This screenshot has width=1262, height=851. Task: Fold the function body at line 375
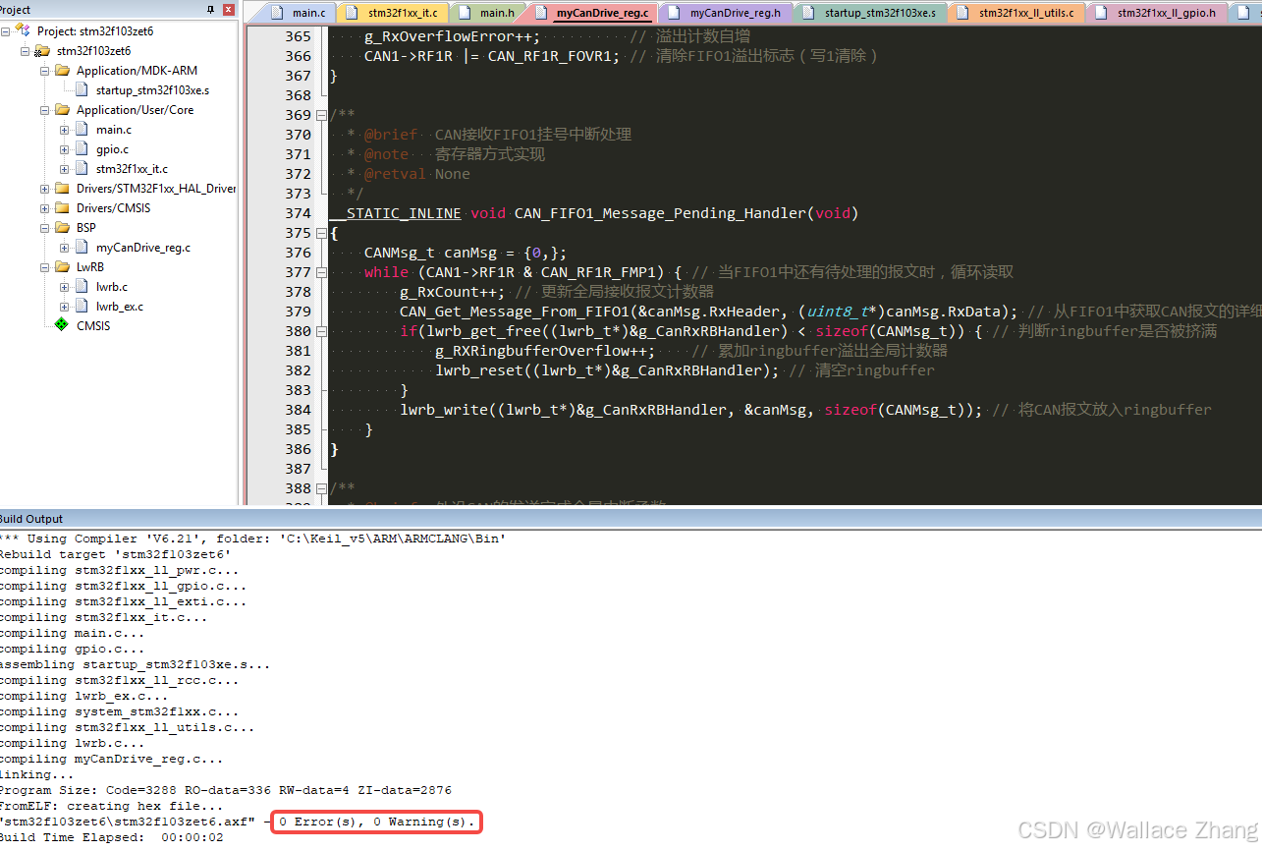coord(320,233)
